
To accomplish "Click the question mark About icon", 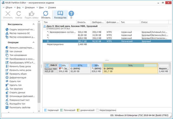I will [x=71, y=13].
